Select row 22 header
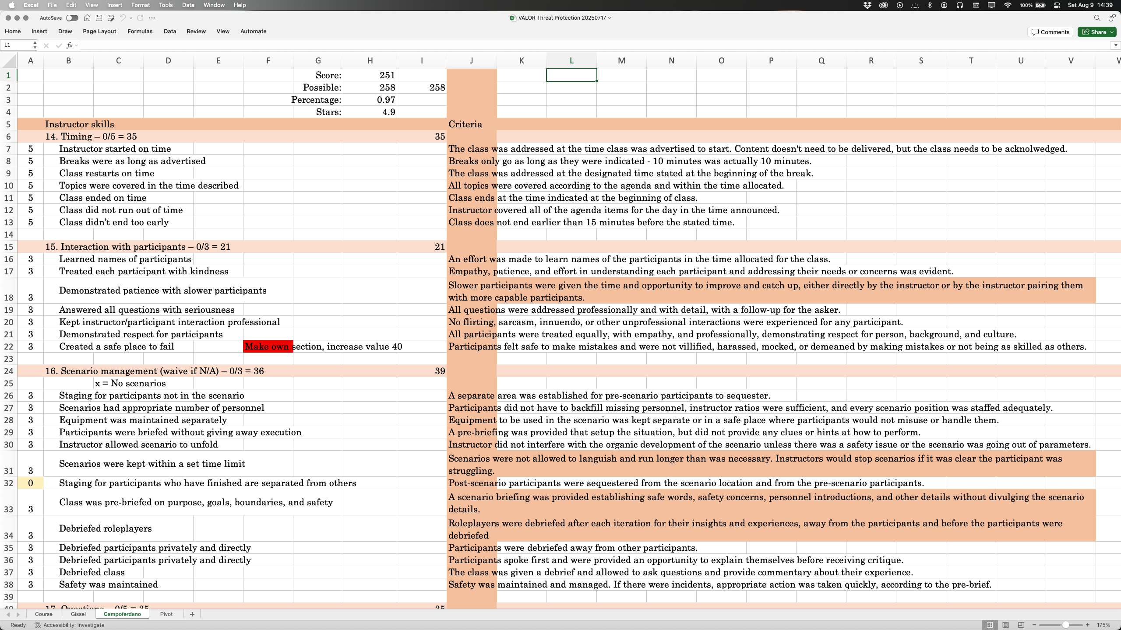 click(9, 346)
